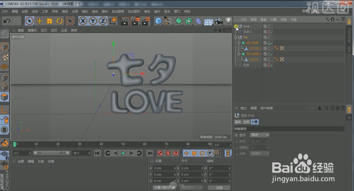
Task: Toggle Viewport Solo S icon
Action: click(x=4, y=130)
